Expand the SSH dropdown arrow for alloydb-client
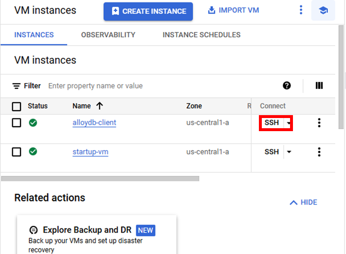Viewport: 346px width, 254px height. 289,123
